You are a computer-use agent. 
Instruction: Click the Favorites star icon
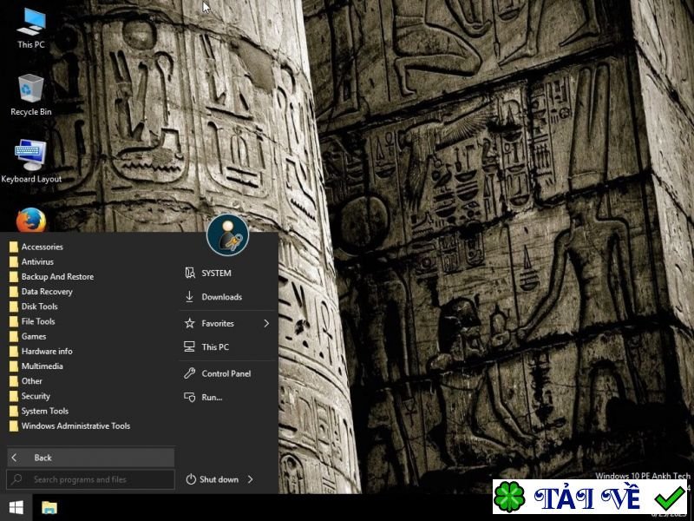click(x=189, y=323)
